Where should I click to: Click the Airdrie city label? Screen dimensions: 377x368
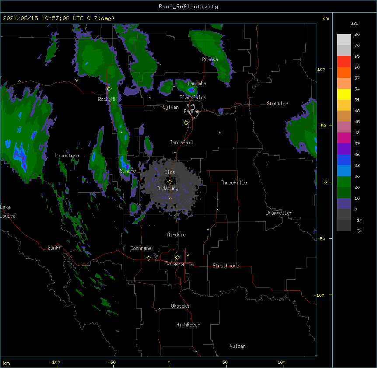coord(176,235)
